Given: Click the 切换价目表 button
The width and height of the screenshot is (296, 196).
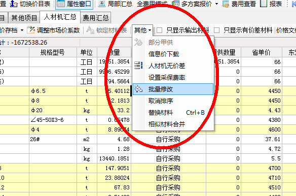Looking at the screenshot, I should (x=30, y=4).
